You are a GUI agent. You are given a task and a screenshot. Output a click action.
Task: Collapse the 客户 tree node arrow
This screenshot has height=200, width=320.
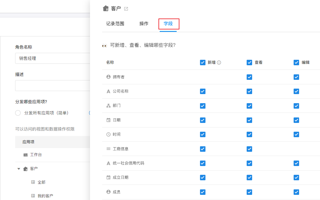point(18,169)
